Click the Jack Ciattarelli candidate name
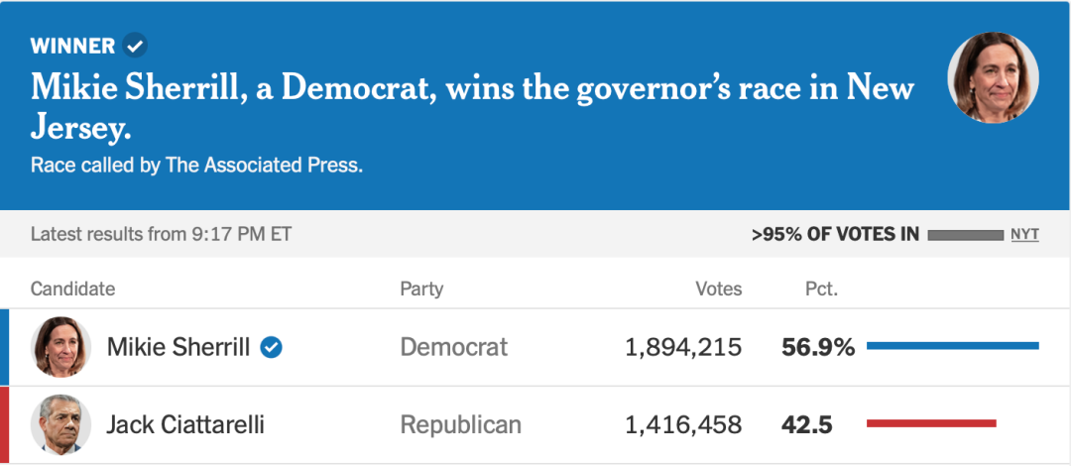 click(184, 425)
